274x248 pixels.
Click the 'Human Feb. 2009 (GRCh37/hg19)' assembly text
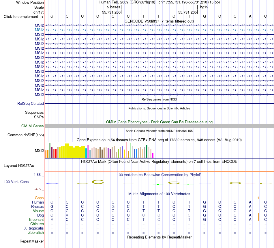[x=127, y=2]
